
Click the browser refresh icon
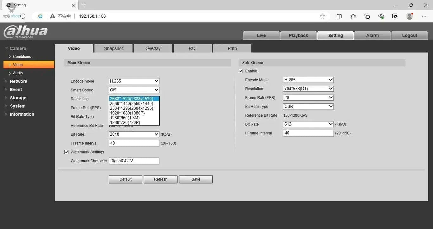tap(23, 16)
